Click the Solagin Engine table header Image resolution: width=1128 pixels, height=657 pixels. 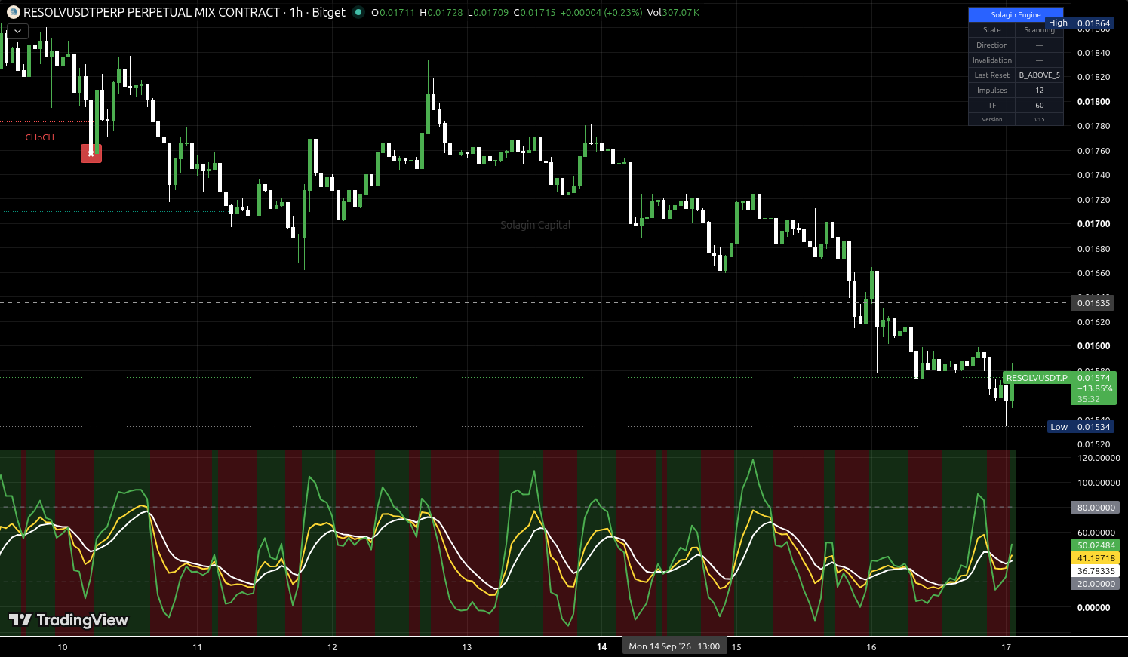[x=1016, y=14]
